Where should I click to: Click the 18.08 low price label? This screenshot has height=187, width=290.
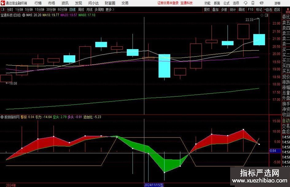point(13,84)
